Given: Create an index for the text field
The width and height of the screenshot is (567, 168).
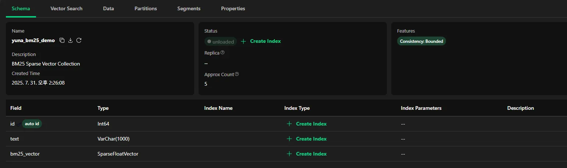Looking at the screenshot, I should click(307, 139).
